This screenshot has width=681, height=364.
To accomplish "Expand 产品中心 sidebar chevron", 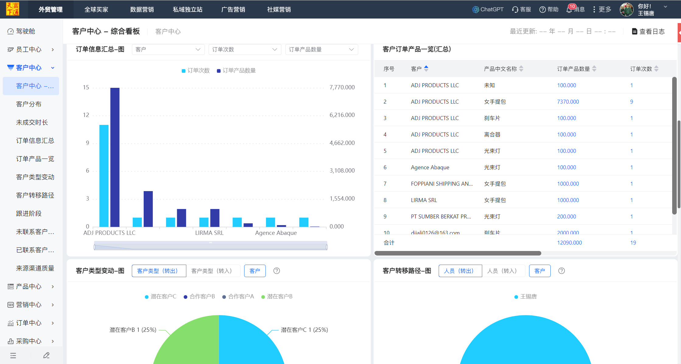I will pyautogui.click(x=53, y=287).
